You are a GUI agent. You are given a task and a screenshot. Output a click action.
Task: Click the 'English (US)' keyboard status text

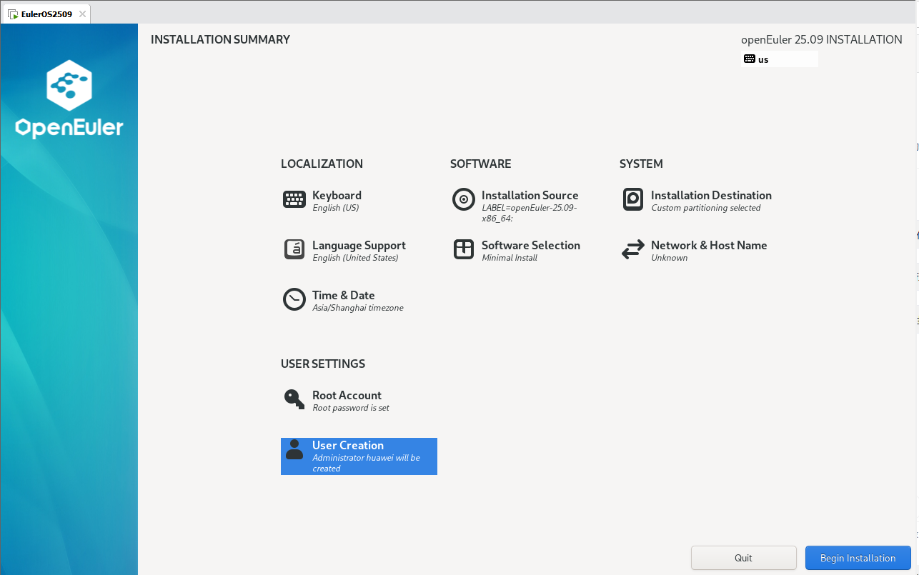(x=335, y=208)
